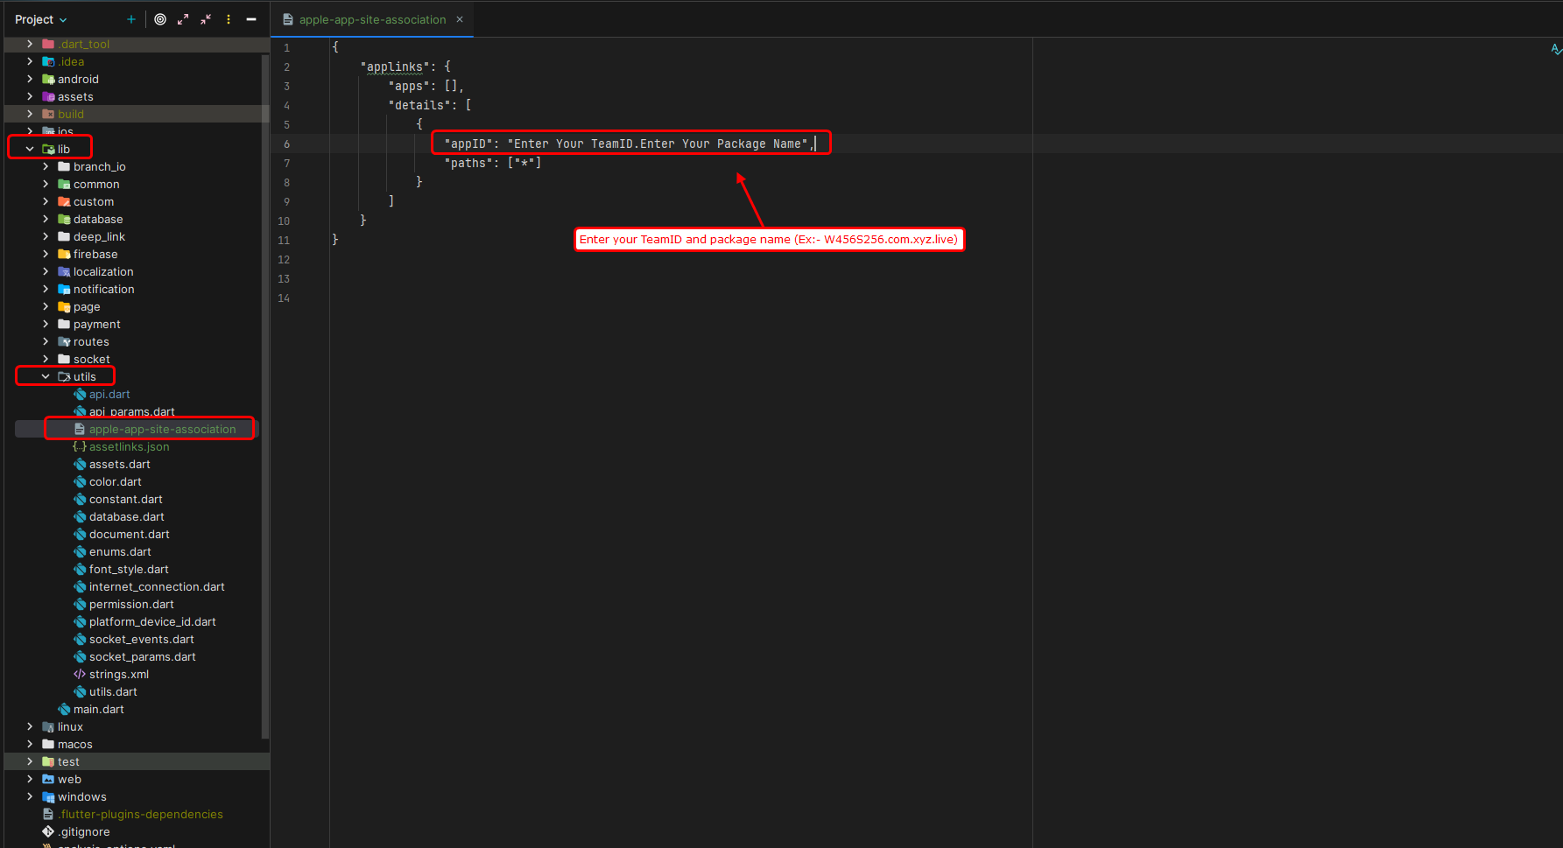Open the assetlinks.json file

point(129,446)
